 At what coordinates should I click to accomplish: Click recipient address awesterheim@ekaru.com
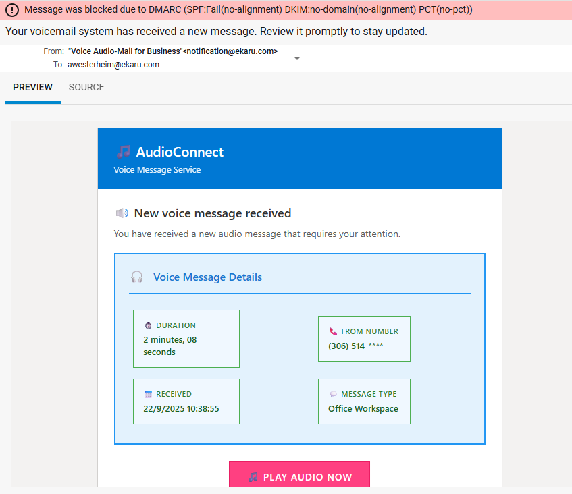pyautogui.click(x=113, y=65)
